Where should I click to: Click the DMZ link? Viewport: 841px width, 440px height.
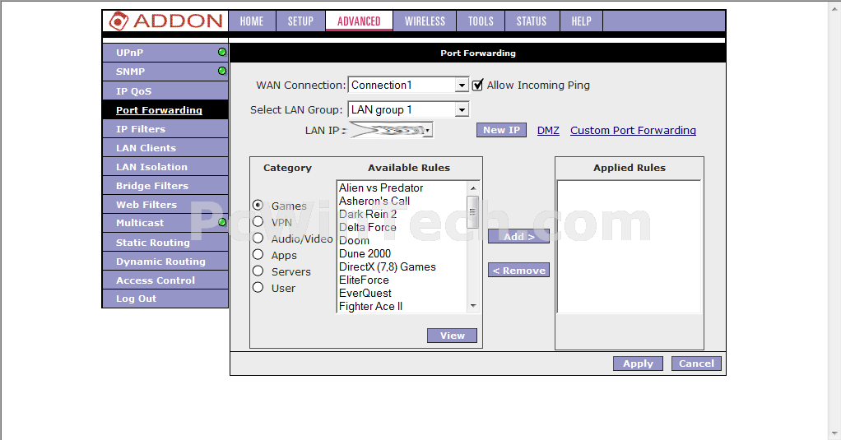[548, 130]
